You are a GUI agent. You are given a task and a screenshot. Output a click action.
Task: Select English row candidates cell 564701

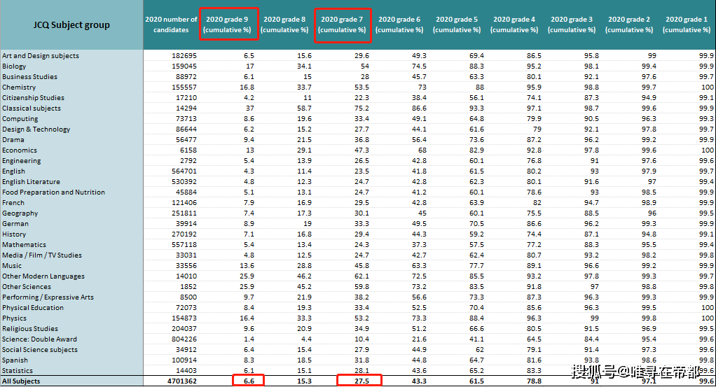[x=184, y=171]
